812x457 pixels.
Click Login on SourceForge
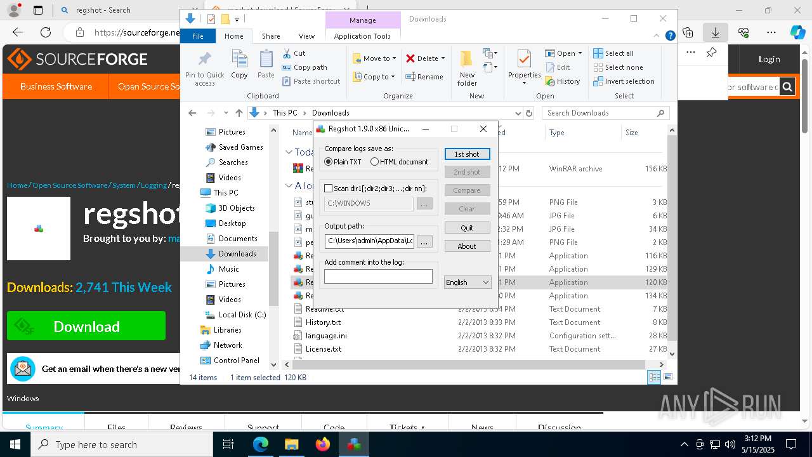pos(769,59)
